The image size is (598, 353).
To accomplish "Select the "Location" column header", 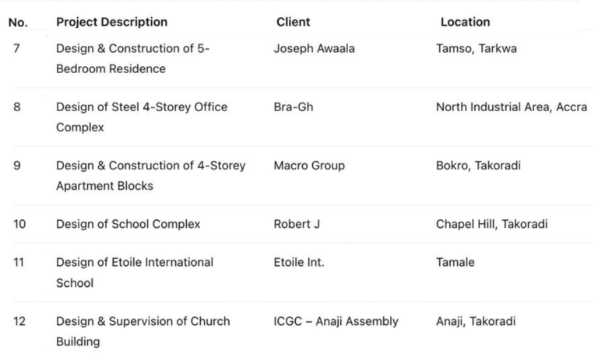I will click(x=465, y=22).
